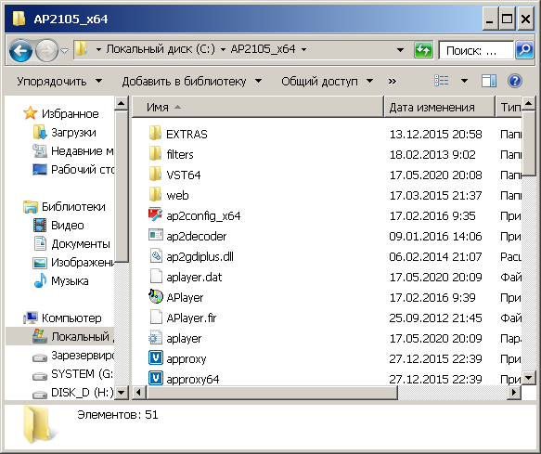Click the ap2config_x64 application icon
541x454 pixels.
click(x=155, y=214)
